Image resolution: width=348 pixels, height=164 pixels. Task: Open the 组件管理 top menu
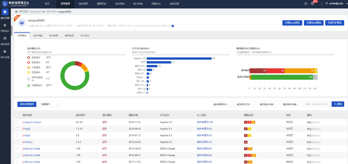84,4
